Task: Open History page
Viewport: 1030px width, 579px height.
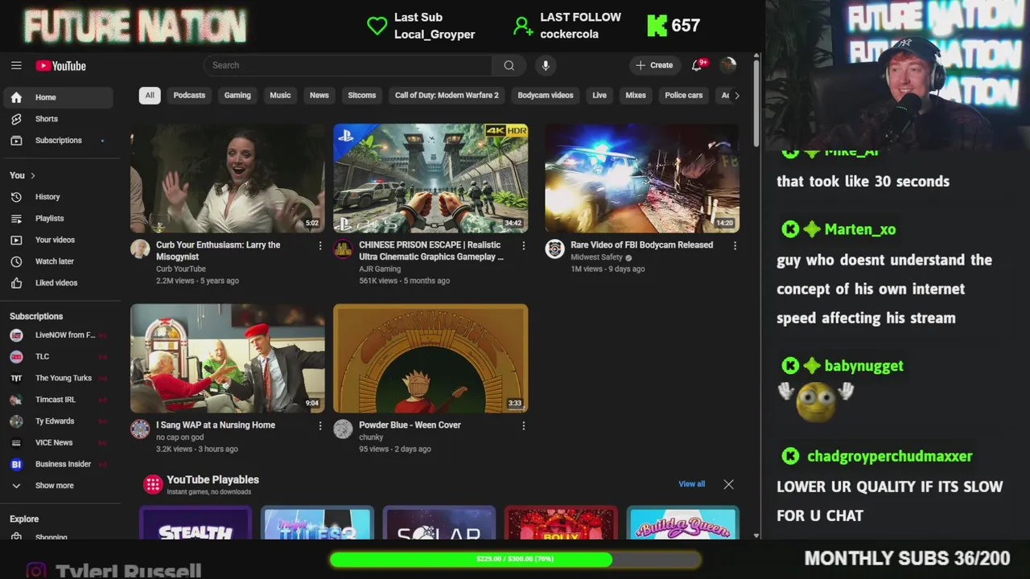Action: (56, 197)
